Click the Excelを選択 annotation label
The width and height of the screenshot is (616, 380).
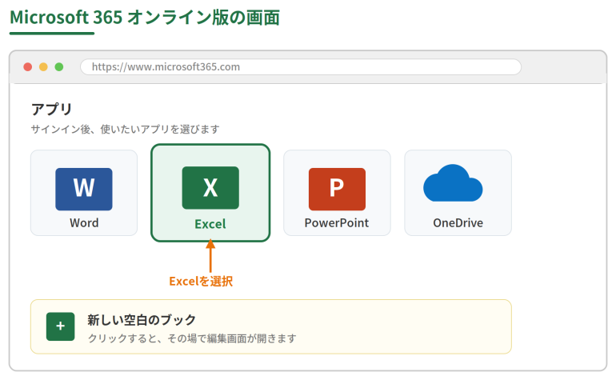[x=201, y=282]
